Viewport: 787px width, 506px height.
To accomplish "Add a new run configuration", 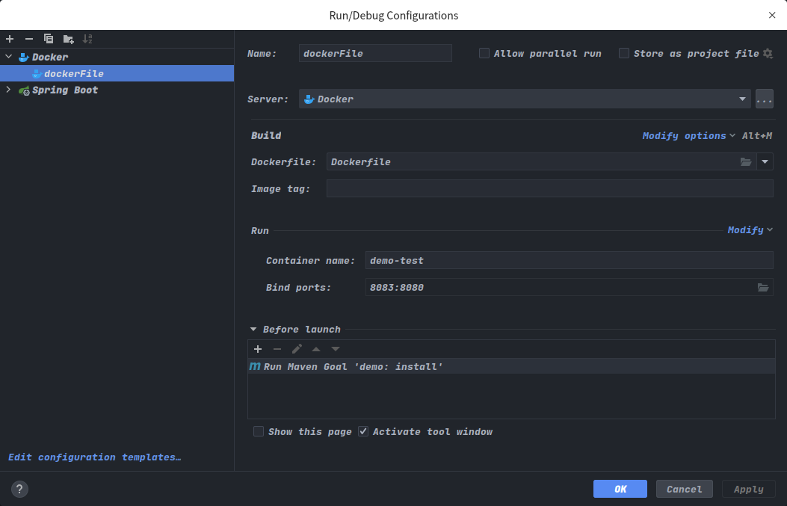I will [10, 39].
